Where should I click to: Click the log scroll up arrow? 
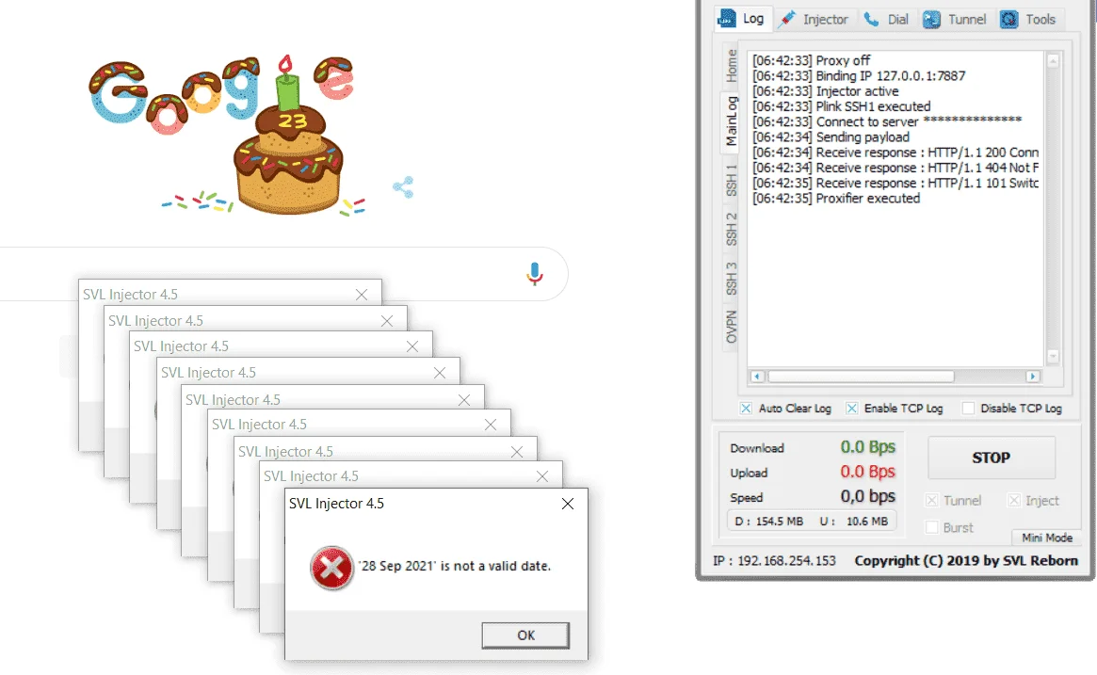[1052, 61]
